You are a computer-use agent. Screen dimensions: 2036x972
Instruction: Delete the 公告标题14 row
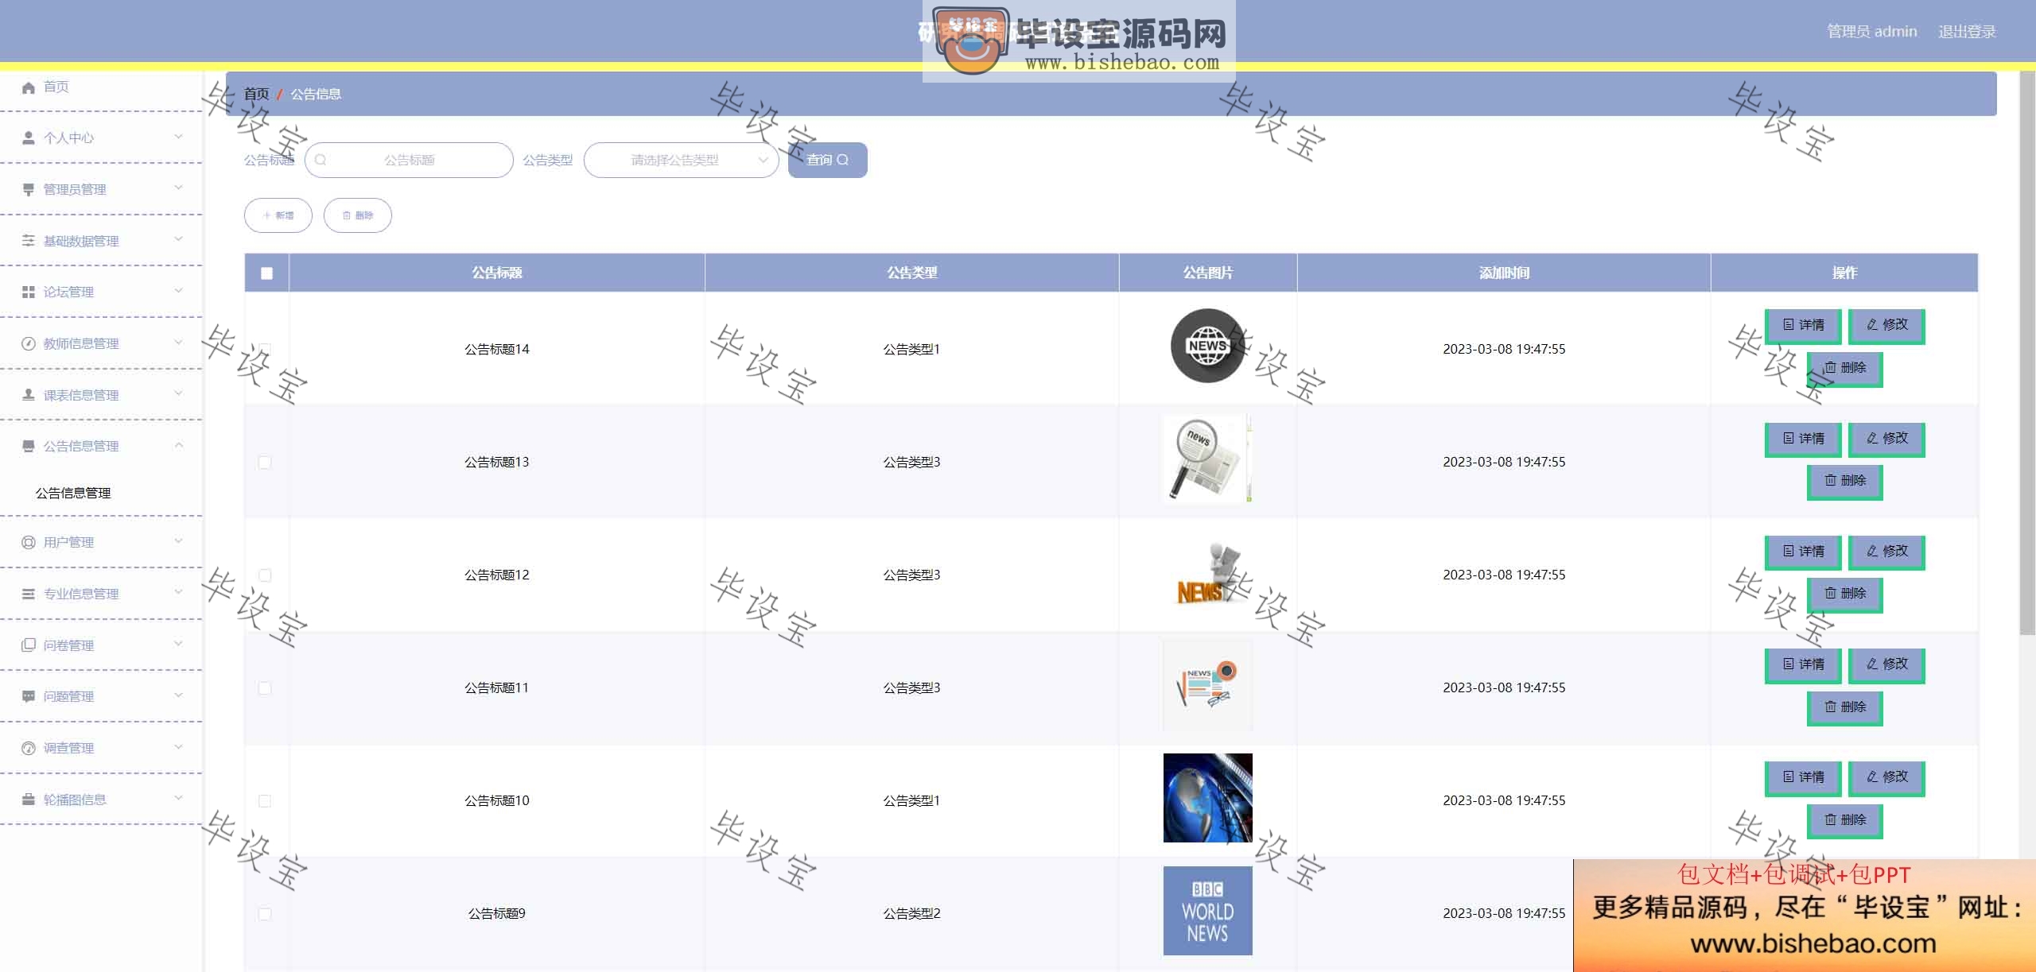[1845, 368]
